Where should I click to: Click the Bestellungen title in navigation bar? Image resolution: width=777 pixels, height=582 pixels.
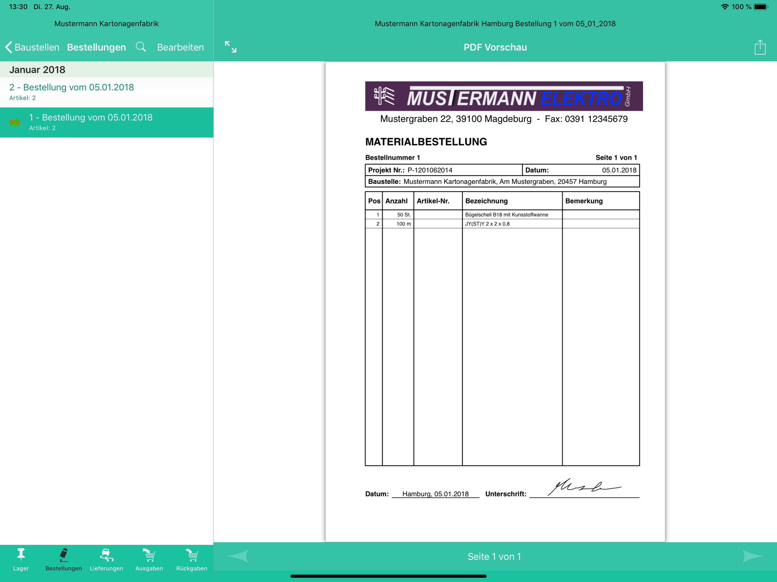tap(96, 47)
